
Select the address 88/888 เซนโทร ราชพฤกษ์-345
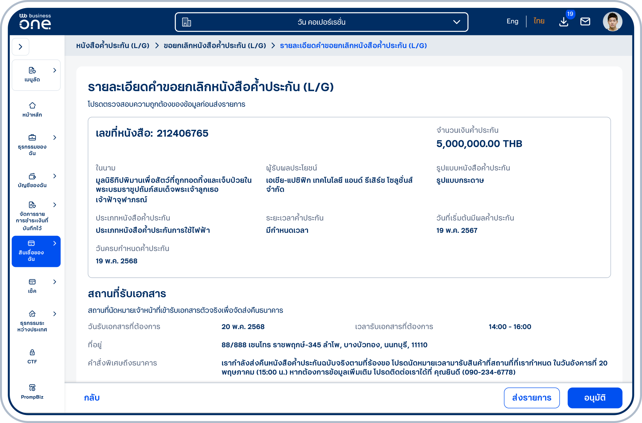click(x=324, y=345)
